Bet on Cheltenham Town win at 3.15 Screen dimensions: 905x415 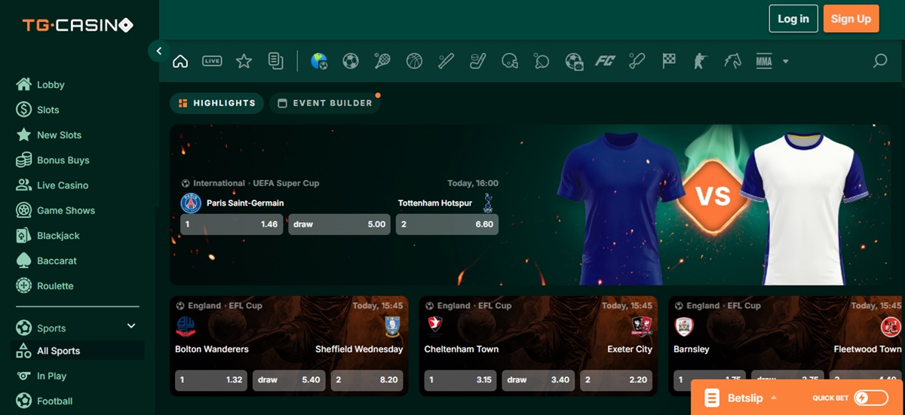(461, 380)
